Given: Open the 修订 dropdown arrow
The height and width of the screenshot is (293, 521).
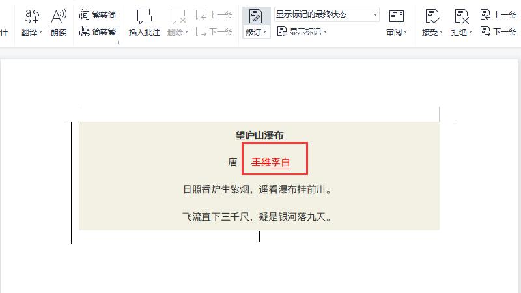Looking at the screenshot, I should click(x=265, y=32).
